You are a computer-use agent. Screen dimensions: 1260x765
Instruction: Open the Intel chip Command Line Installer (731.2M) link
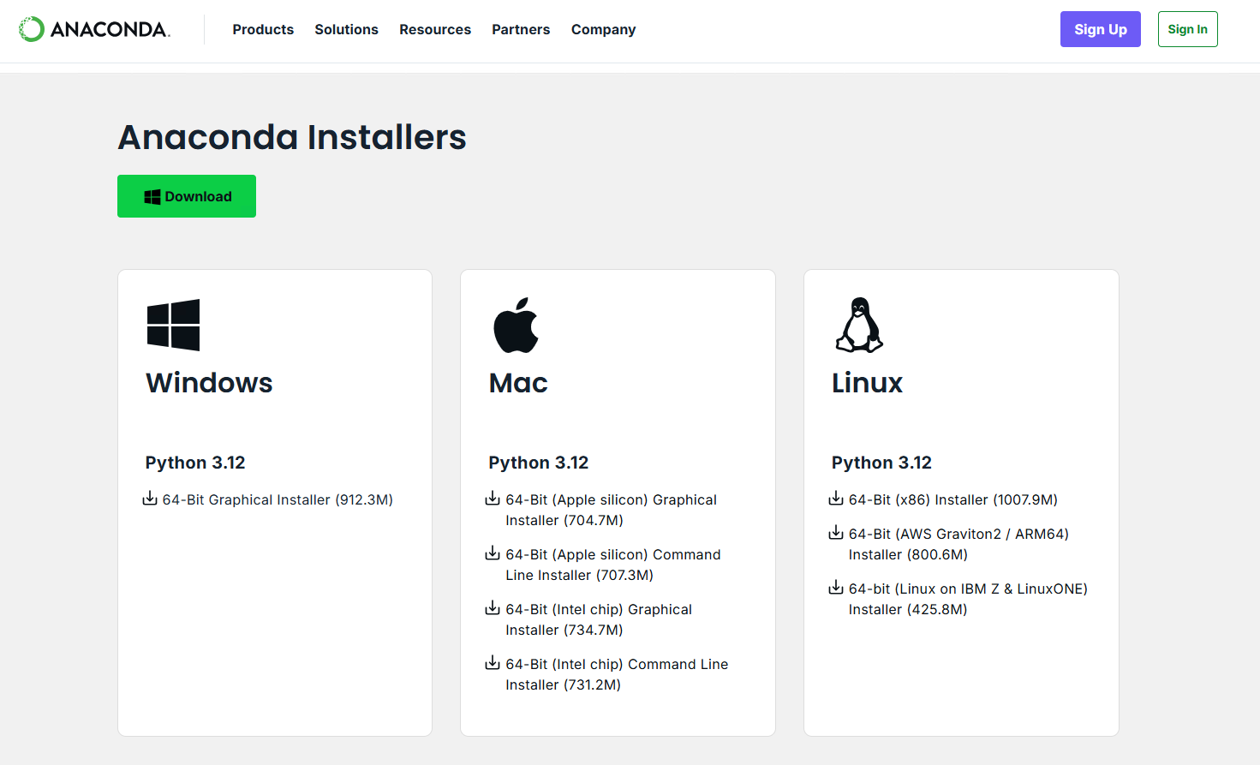(617, 674)
